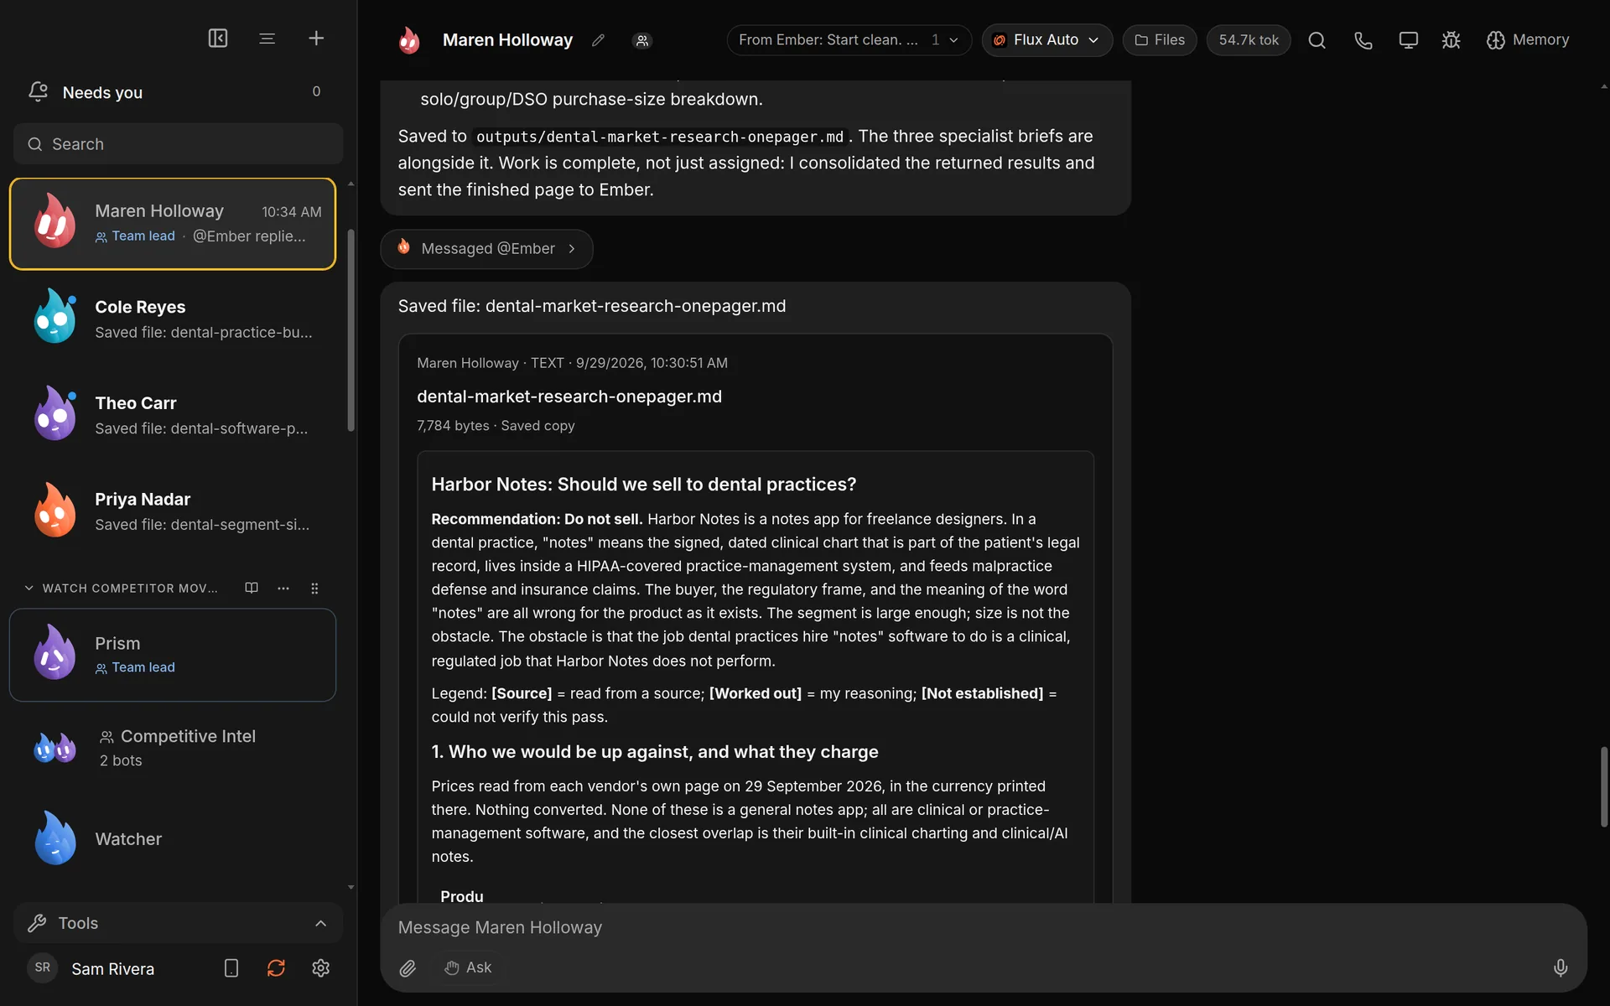Click the plus icon to start new chat
The height and width of the screenshot is (1006, 1610).
point(316,39)
